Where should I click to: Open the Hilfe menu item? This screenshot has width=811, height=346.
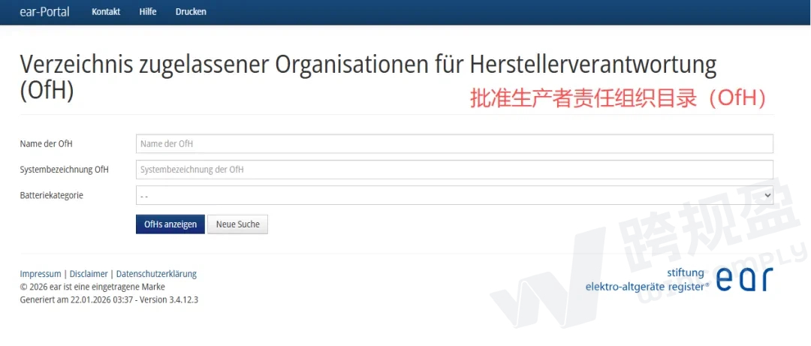point(148,12)
